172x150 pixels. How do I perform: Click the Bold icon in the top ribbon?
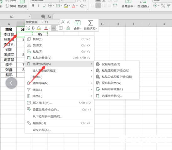tap(33, 6)
